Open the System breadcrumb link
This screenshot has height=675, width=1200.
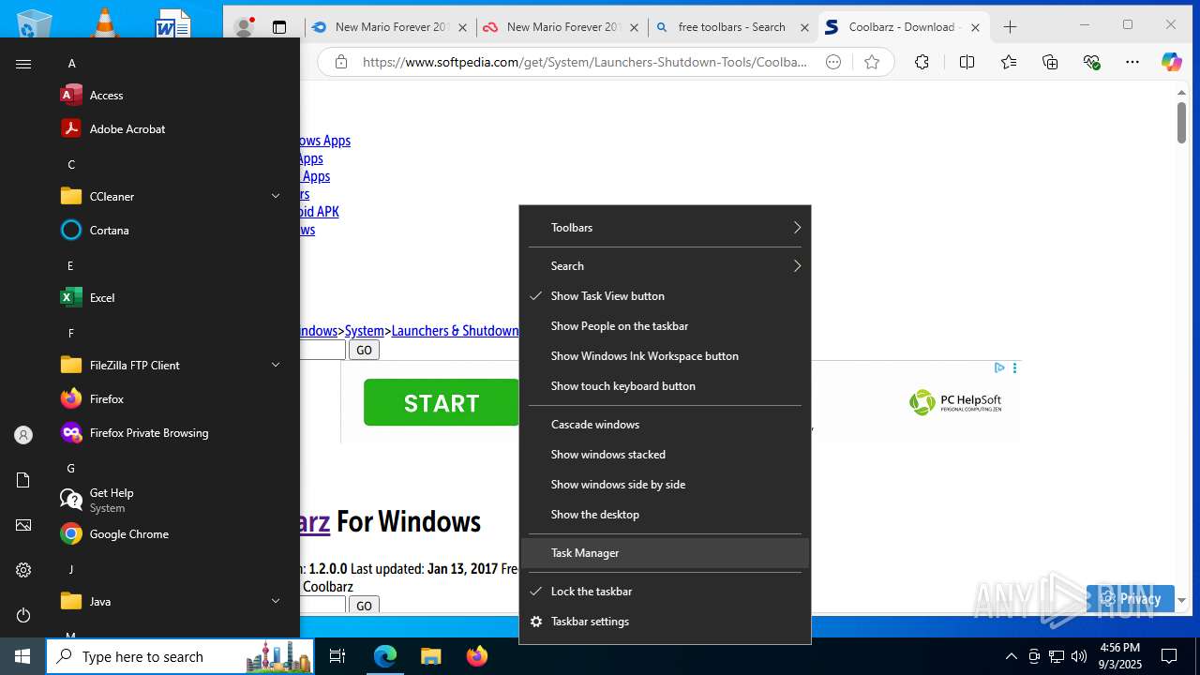(365, 330)
